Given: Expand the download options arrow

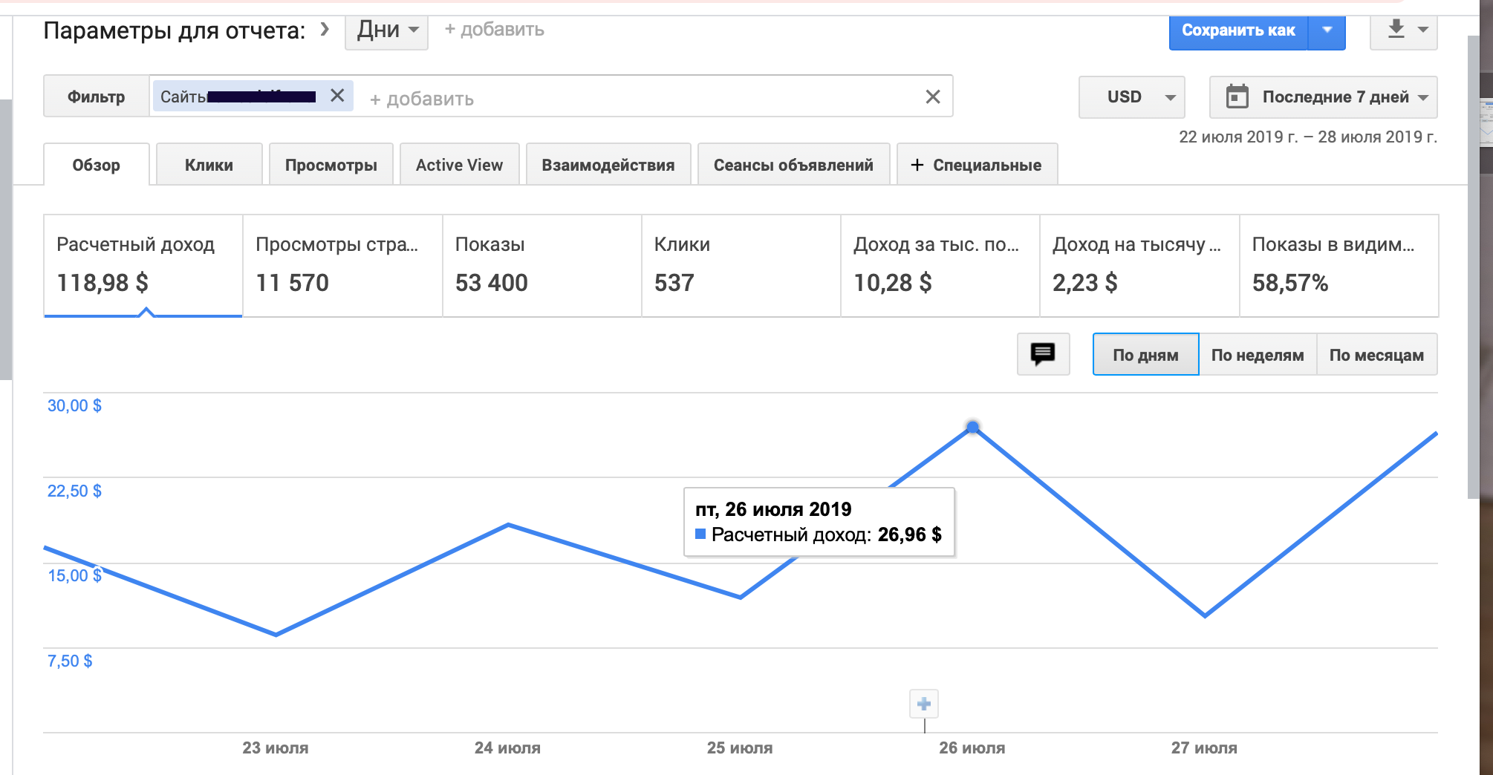Looking at the screenshot, I should click(x=1423, y=30).
